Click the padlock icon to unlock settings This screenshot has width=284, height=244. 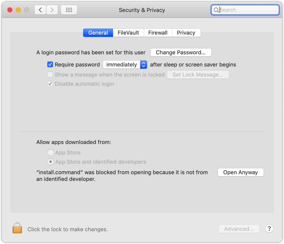tap(17, 228)
